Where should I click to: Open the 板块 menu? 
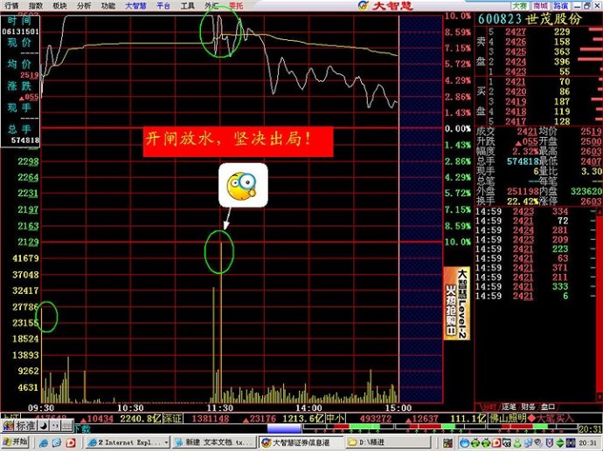point(59,5)
